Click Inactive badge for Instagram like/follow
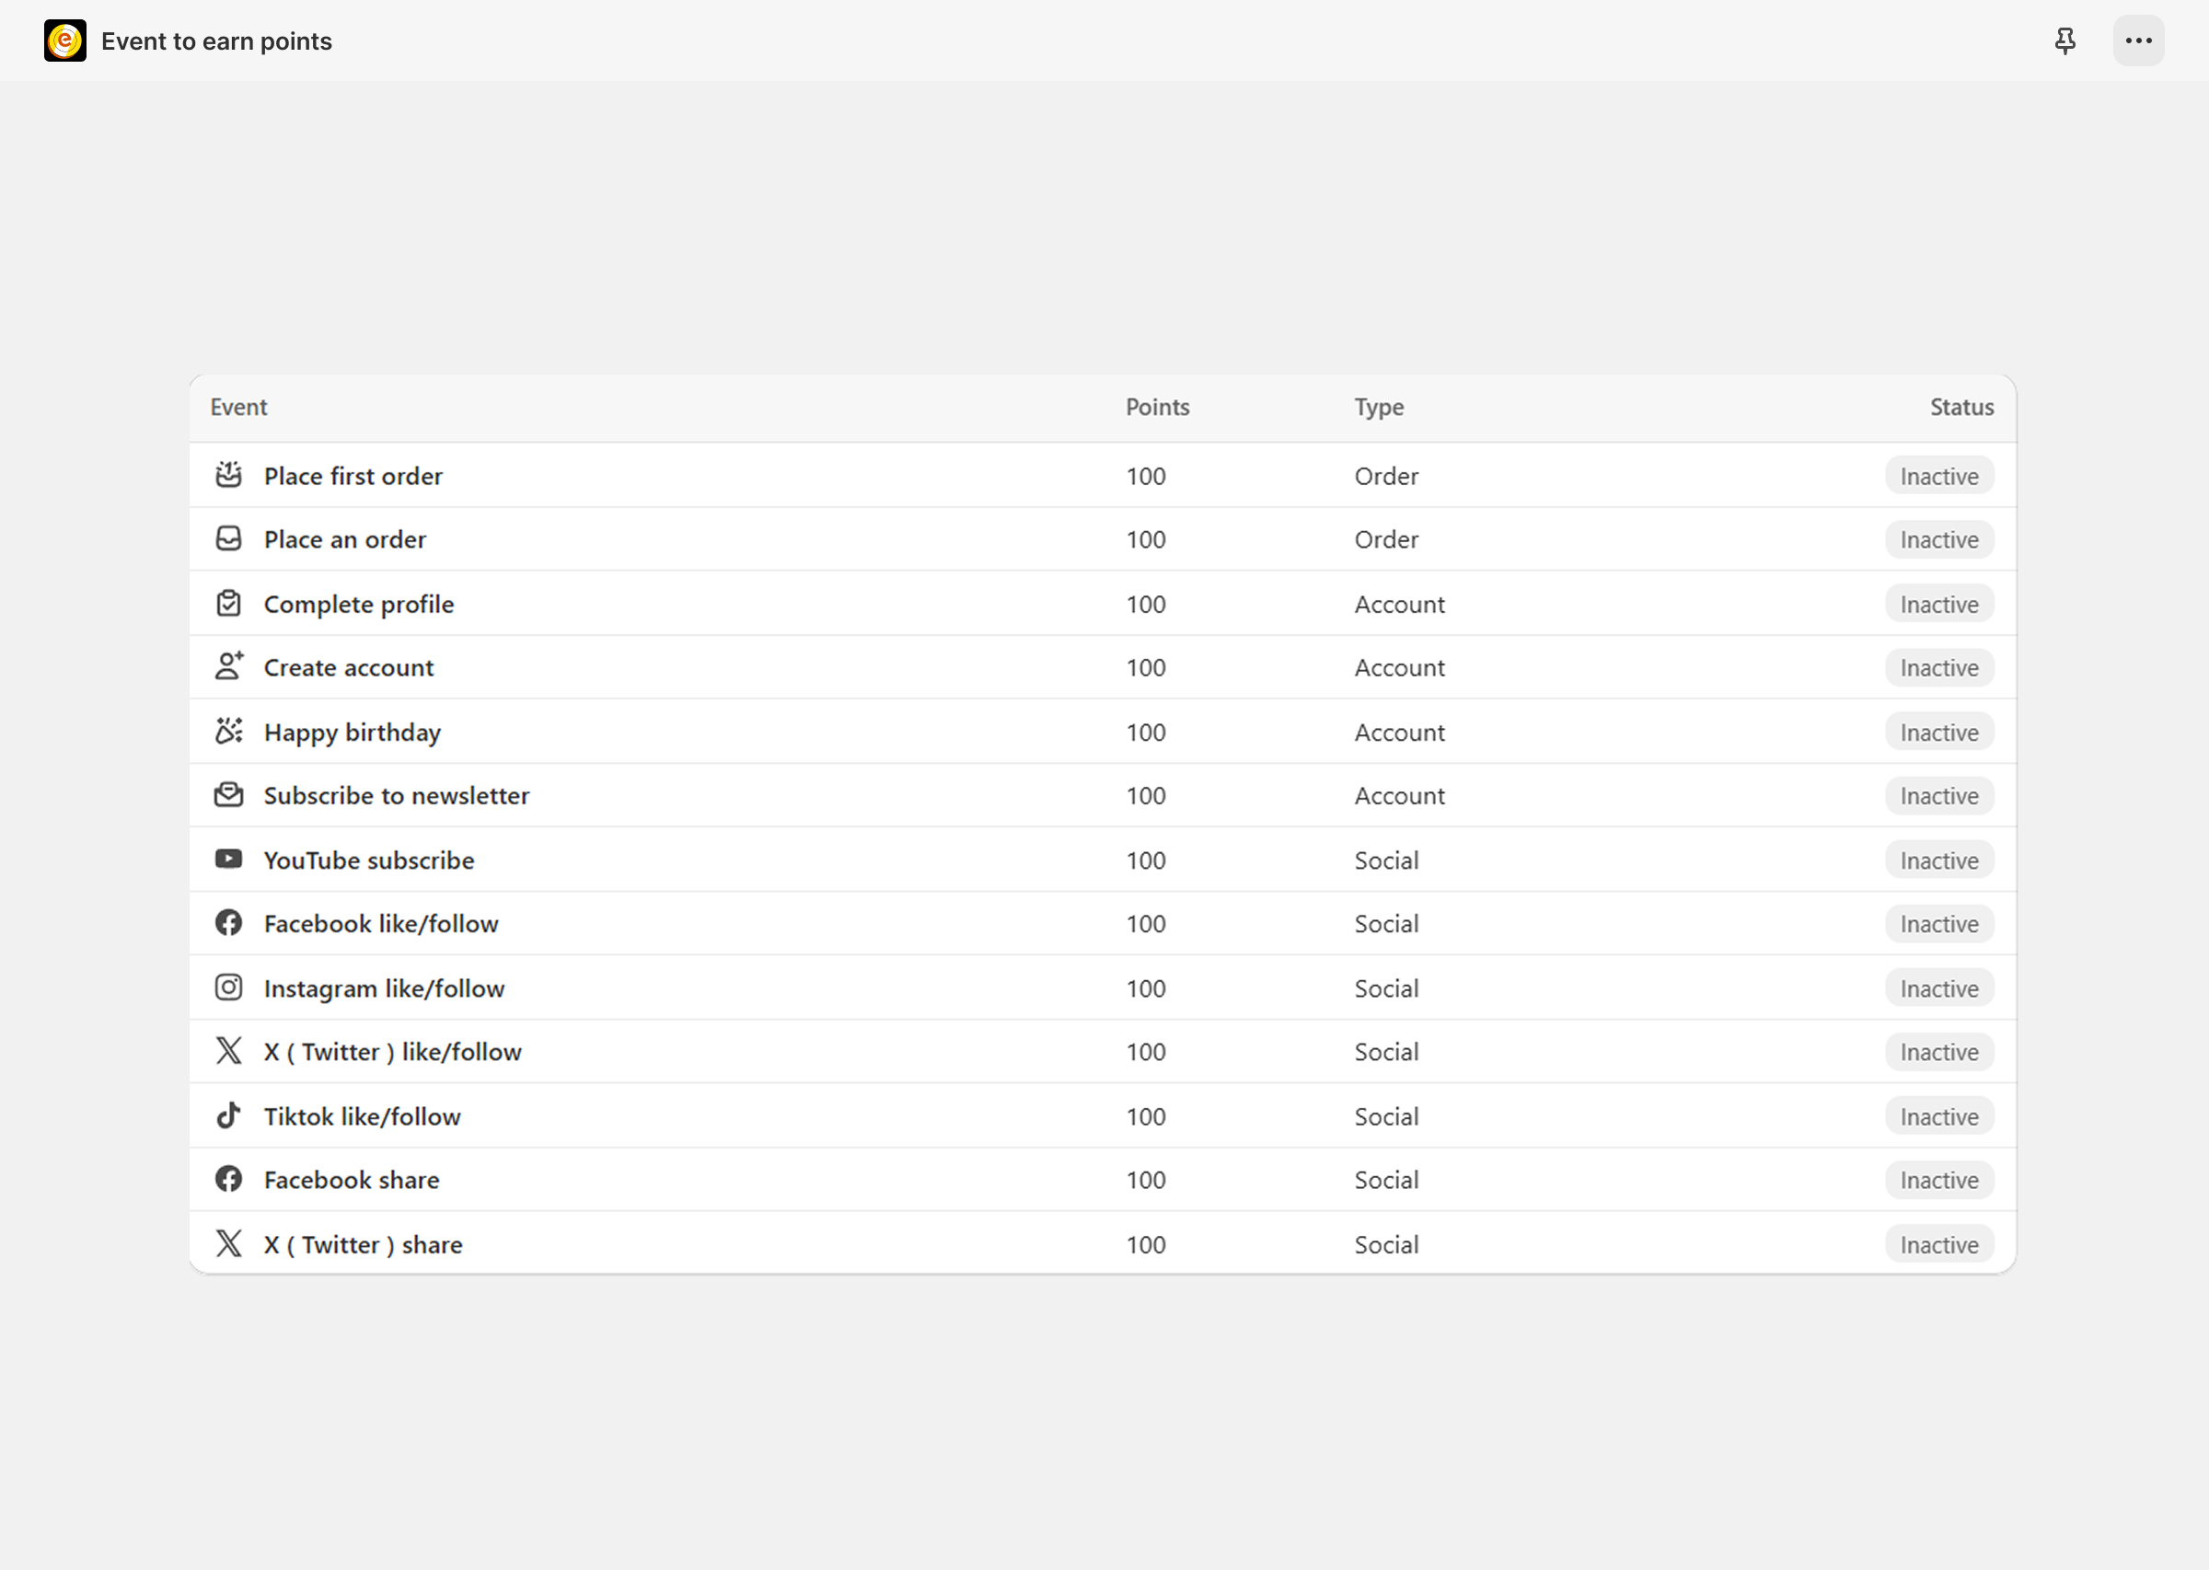 (1939, 988)
